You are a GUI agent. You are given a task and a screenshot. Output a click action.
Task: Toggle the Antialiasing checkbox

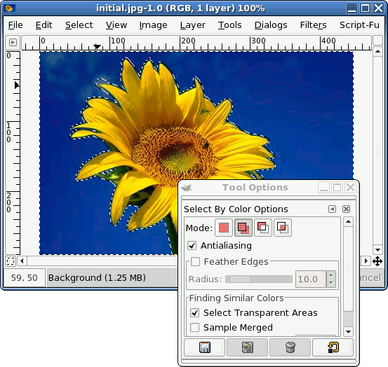[x=192, y=246]
